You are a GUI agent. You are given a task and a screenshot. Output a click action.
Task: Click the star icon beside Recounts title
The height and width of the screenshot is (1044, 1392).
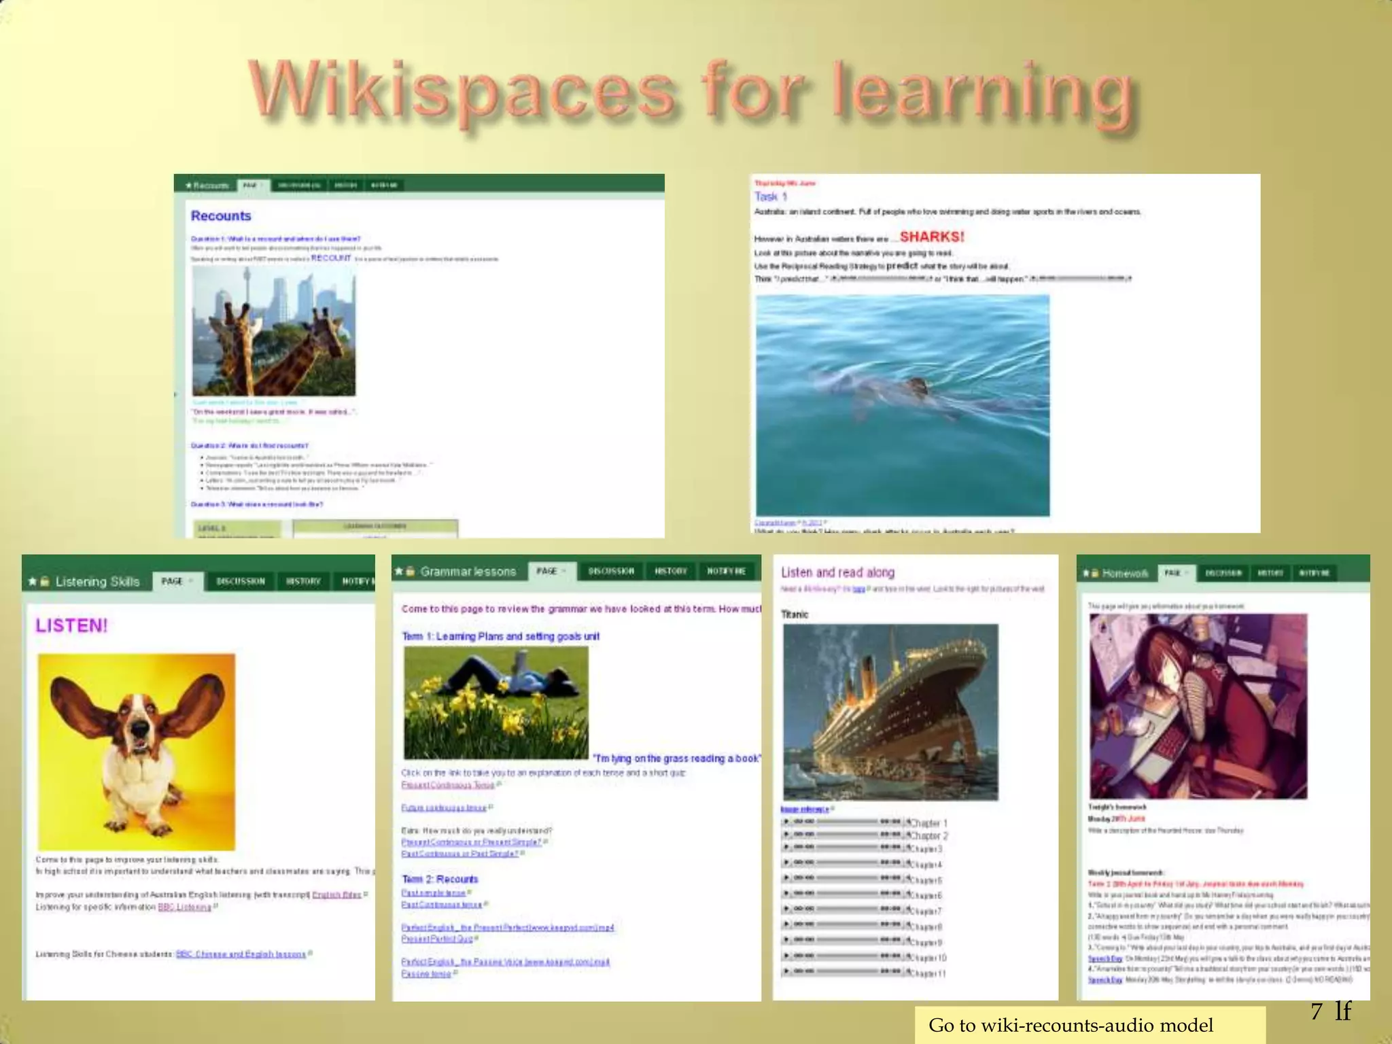click(x=189, y=186)
